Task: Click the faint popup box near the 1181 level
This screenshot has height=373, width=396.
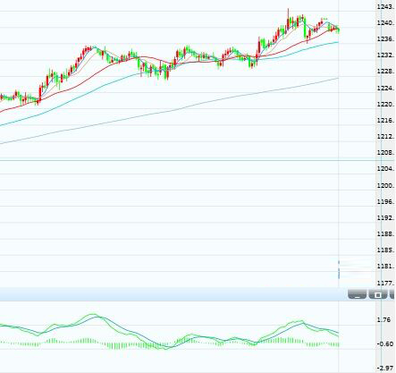Action: coord(355,269)
